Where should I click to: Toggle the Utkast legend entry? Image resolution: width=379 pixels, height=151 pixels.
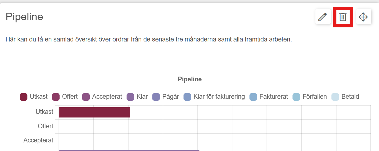tap(34, 97)
